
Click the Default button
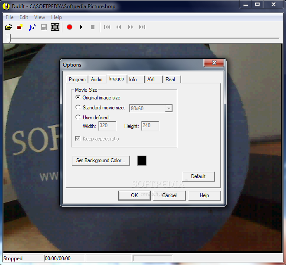point(198,176)
